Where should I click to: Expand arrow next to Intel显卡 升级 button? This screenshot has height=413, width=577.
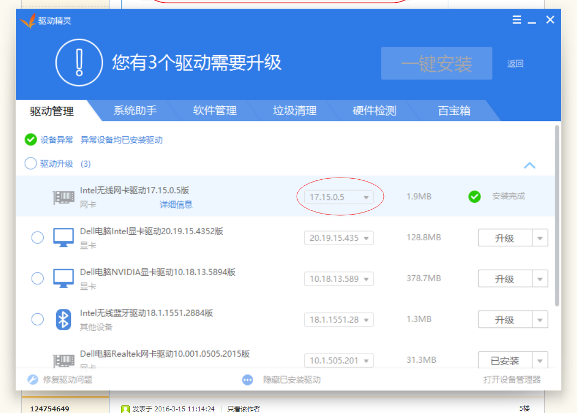[x=540, y=238]
